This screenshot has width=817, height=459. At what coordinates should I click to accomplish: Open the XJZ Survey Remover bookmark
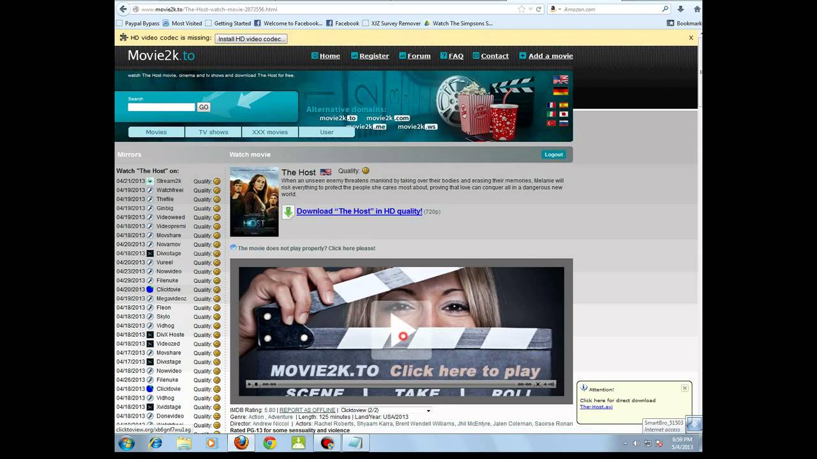tap(391, 24)
